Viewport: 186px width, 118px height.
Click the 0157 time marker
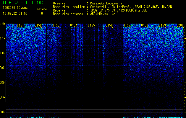coord(127,25)
